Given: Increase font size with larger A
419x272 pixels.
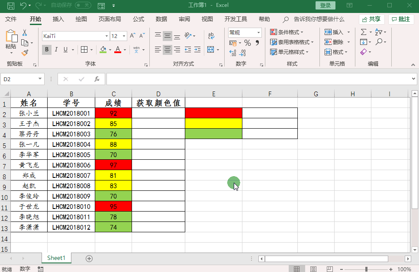Looking at the screenshot, I should click(x=132, y=36).
